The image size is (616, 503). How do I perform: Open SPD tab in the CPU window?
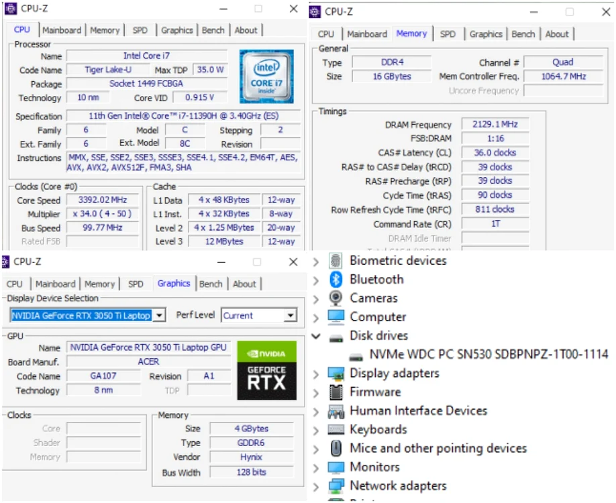(x=140, y=30)
